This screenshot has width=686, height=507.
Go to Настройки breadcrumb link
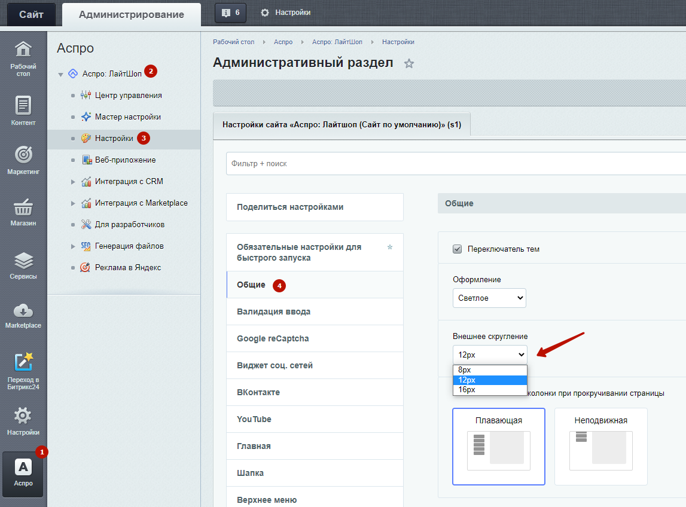(x=398, y=42)
